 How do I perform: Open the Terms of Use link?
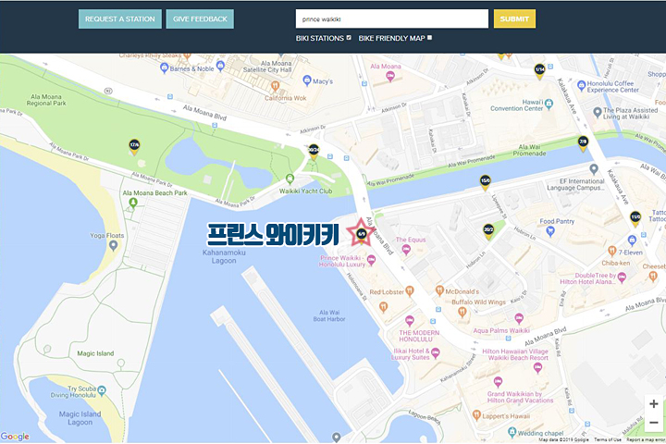pos(608,439)
